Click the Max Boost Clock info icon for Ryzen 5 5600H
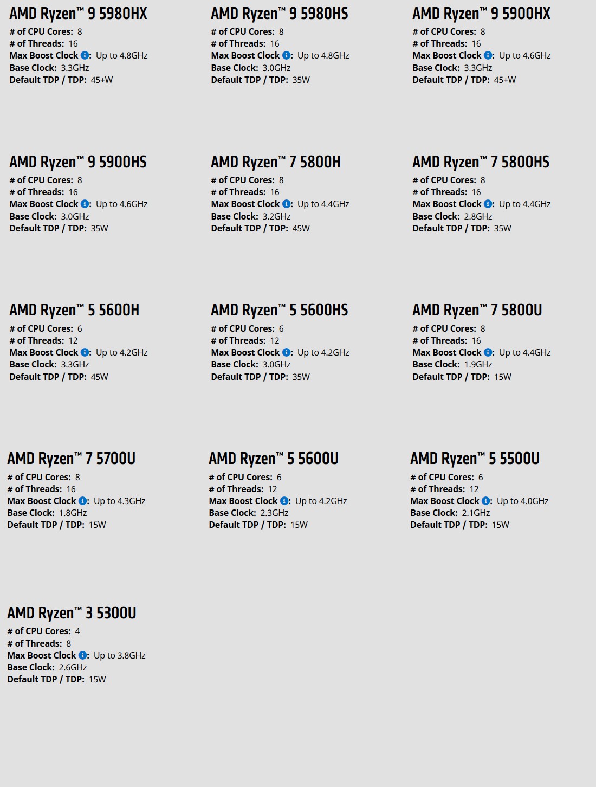596x787 pixels. coord(85,352)
